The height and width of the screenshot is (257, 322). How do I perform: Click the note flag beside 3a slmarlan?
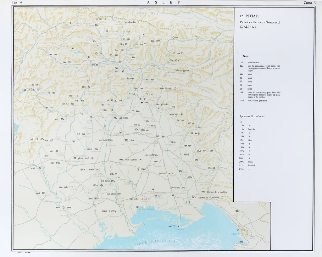coord(139,22)
